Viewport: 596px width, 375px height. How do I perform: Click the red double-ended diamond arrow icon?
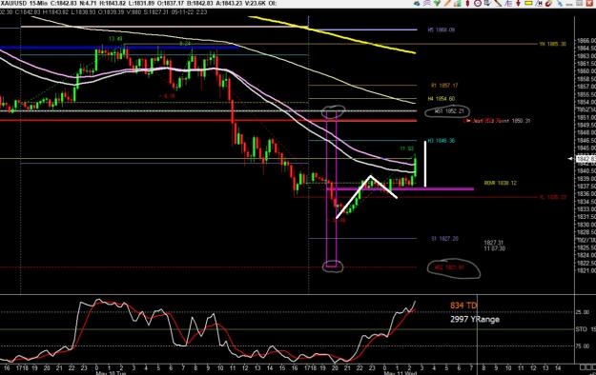[x=467, y=3]
